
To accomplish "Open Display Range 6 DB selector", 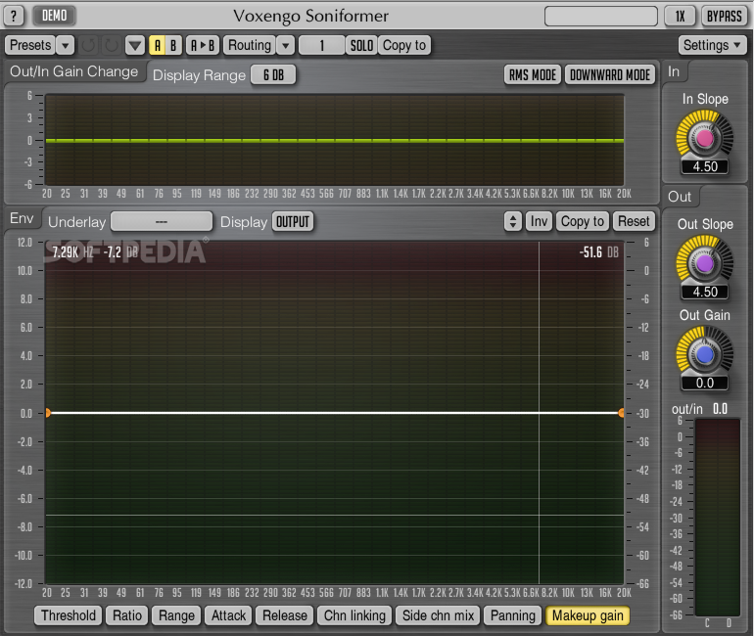I will click(x=273, y=75).
